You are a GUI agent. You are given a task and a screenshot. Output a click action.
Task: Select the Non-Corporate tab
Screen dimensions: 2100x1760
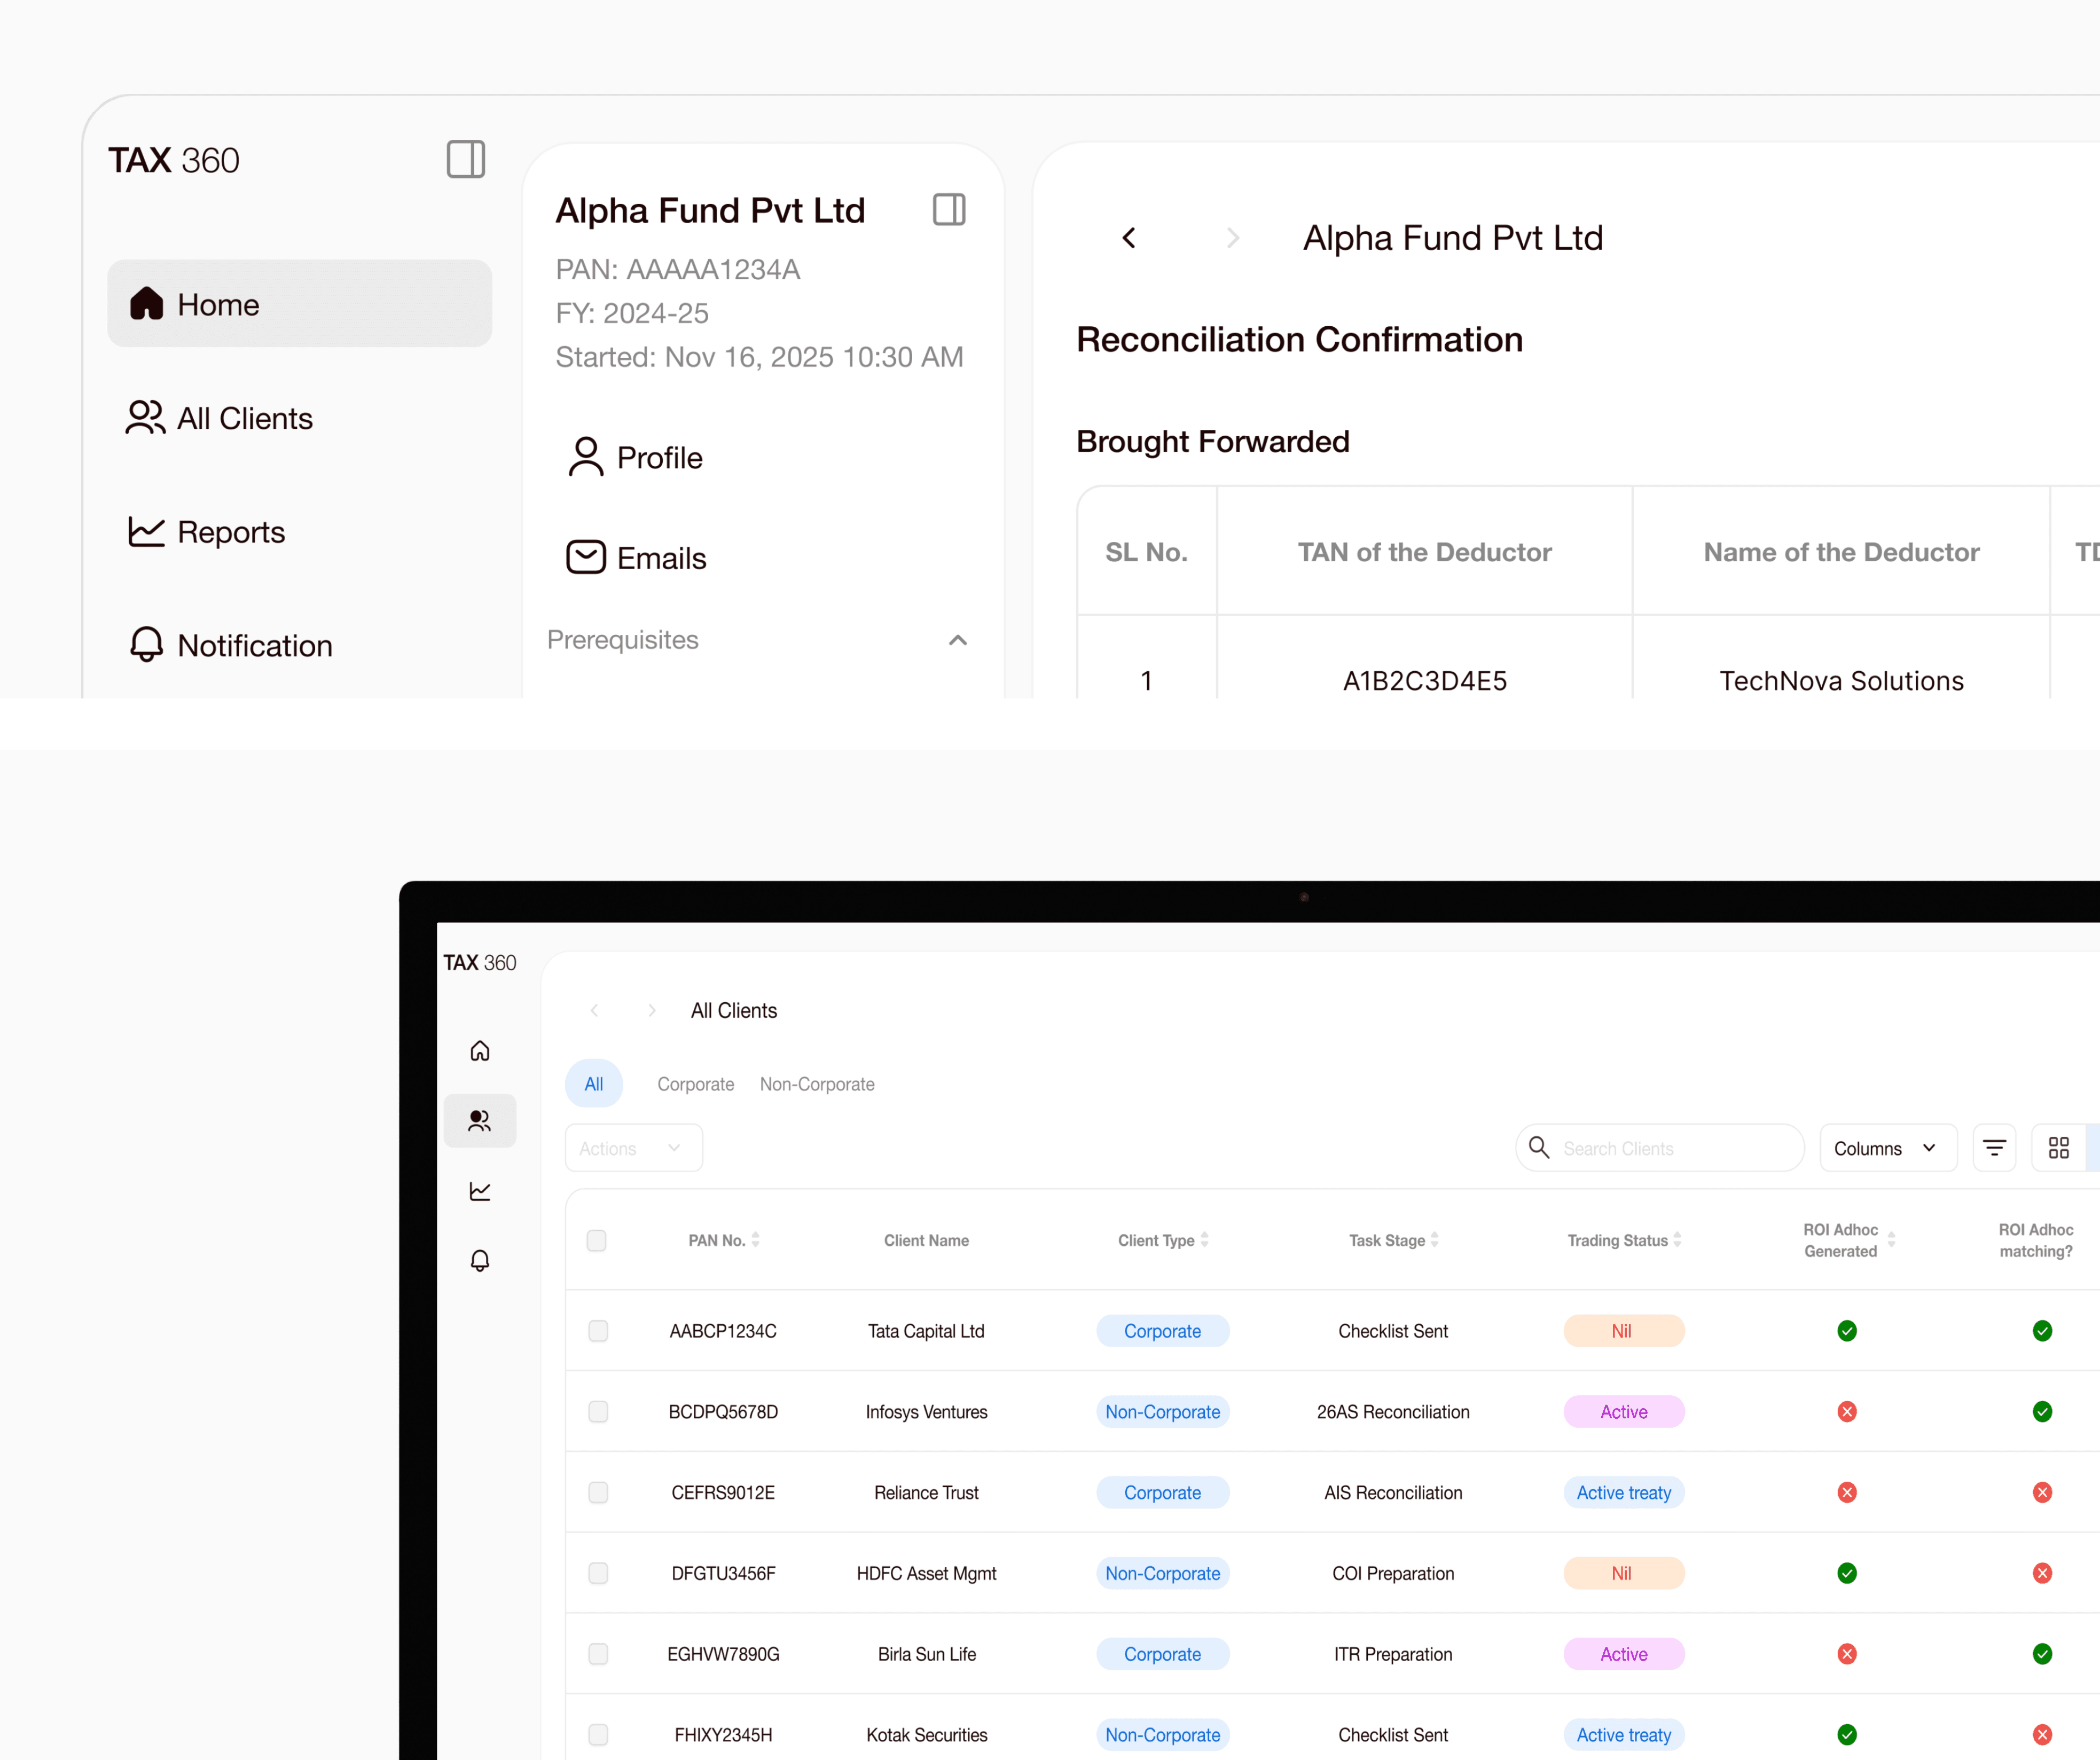[817, 1084]
